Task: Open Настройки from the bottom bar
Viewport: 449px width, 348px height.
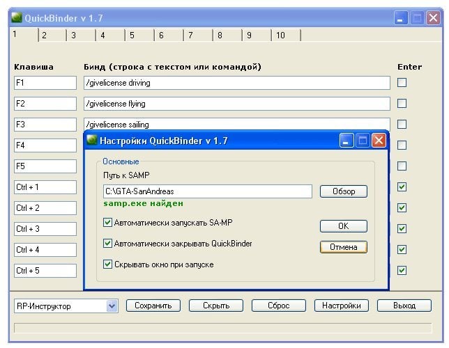Action: pos(342,306)
